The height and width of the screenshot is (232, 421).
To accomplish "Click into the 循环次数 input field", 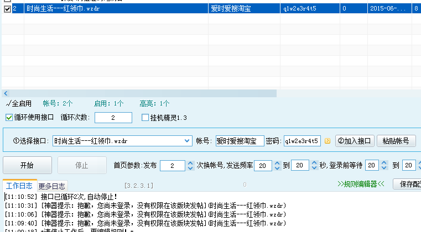I will point(113,118).
